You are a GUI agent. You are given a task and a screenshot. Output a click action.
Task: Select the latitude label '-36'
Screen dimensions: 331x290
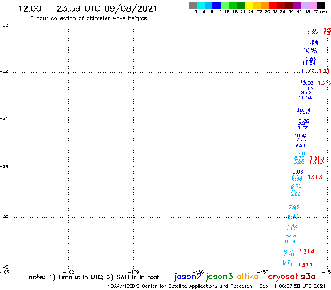pos(4,167)
